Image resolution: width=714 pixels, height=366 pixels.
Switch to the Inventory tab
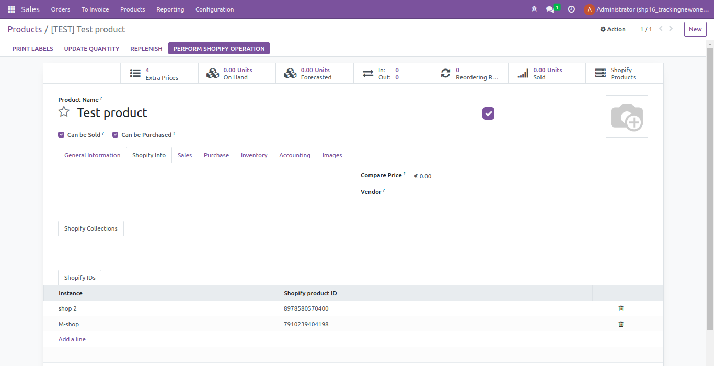tap(254, 155)
